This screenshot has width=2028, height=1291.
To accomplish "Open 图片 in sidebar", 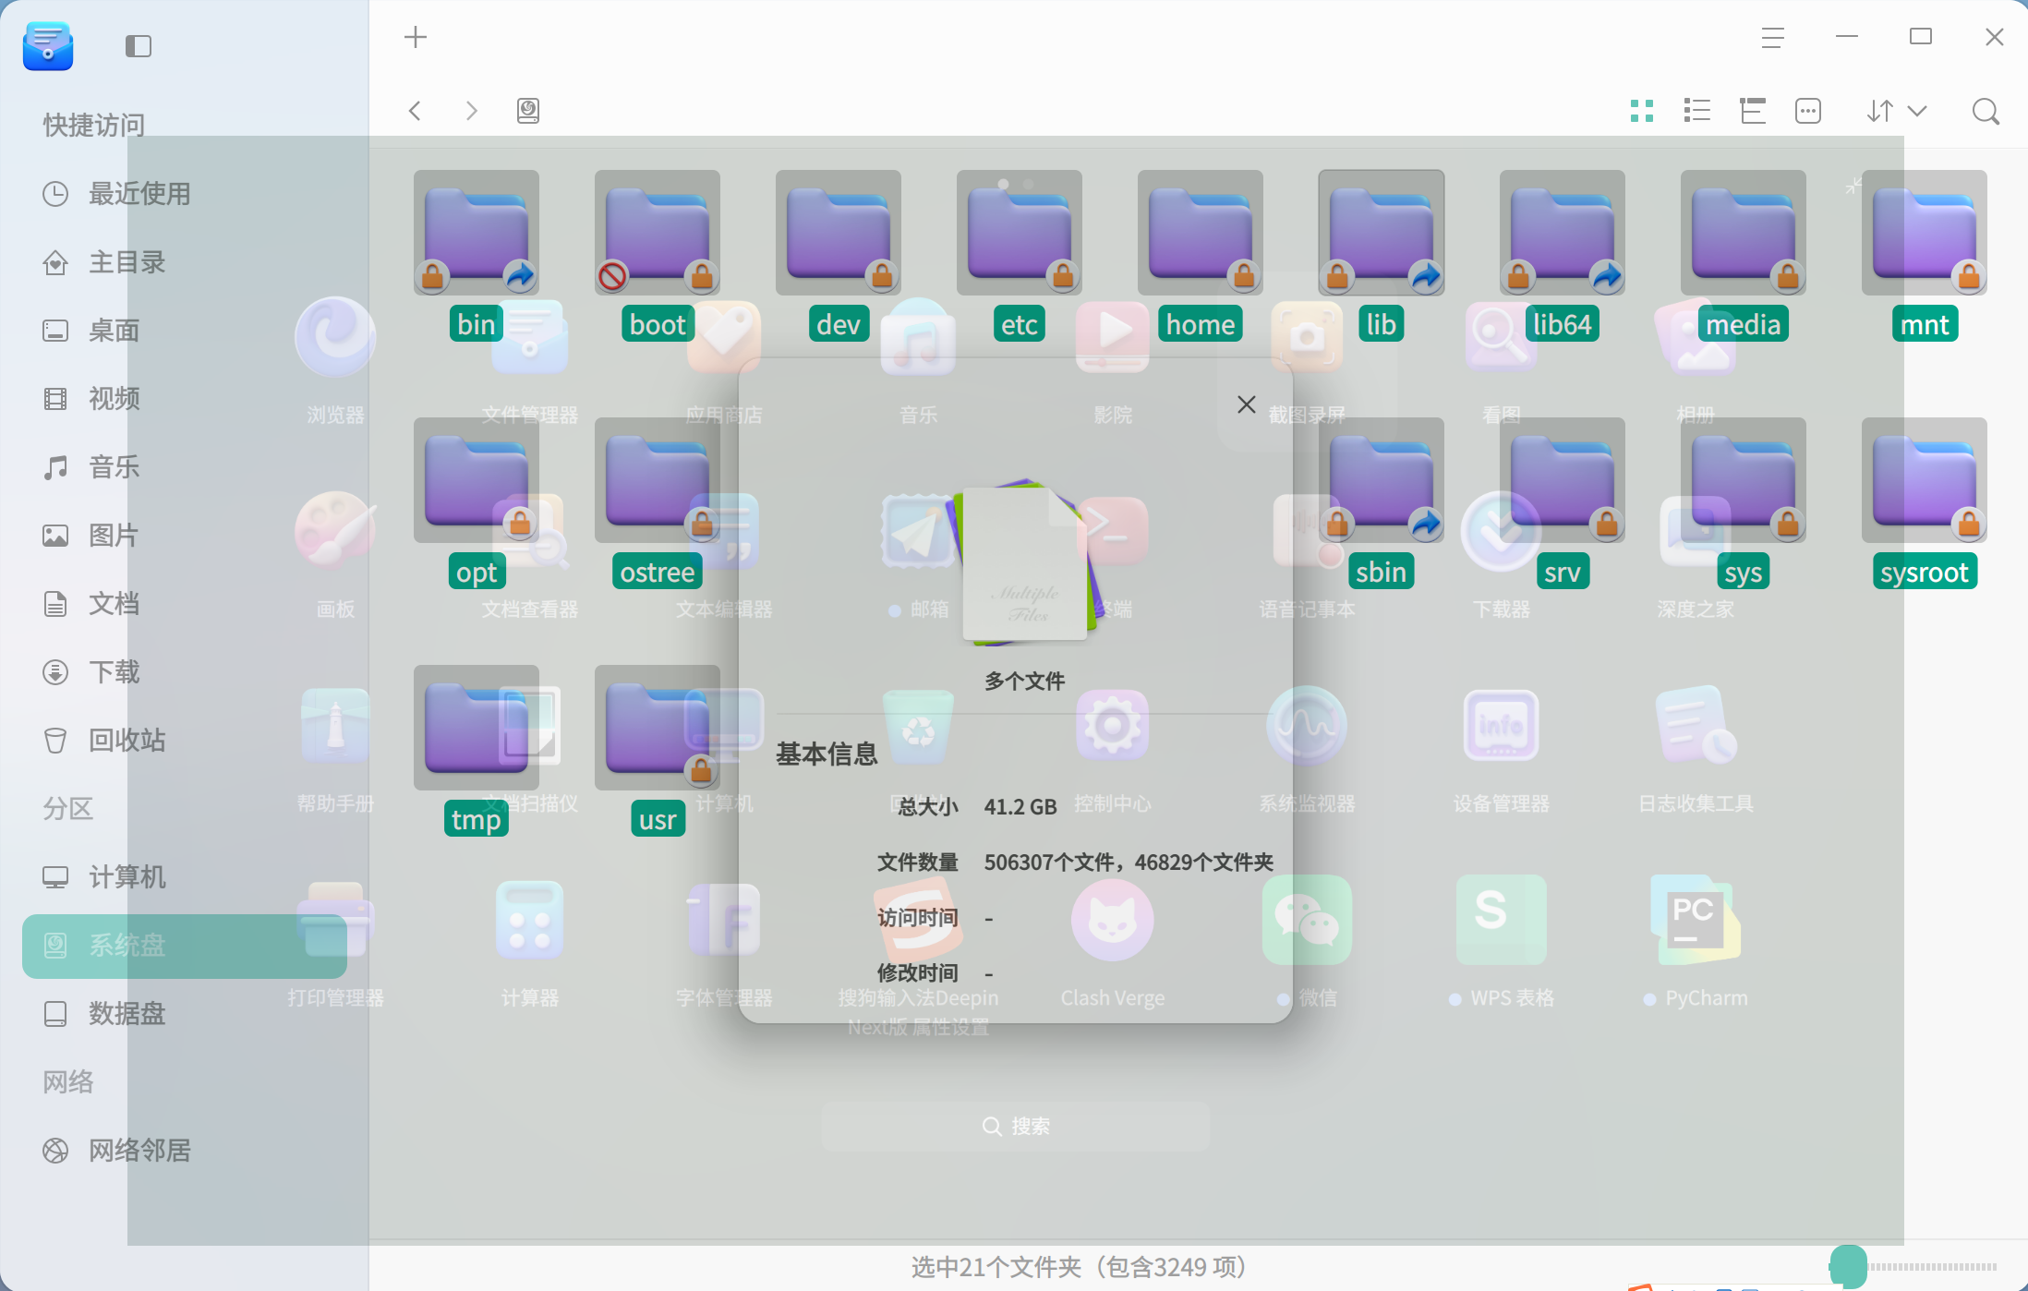I will [185, 536].
